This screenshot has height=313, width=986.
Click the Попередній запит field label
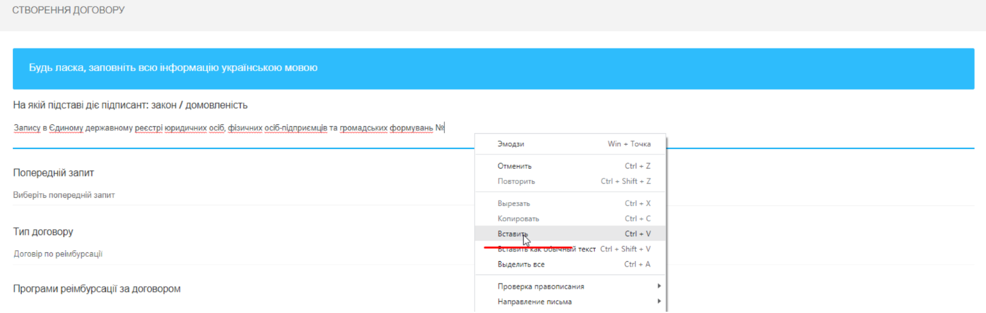click(54, 173)
